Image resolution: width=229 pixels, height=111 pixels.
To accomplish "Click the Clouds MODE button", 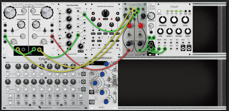I will coord(185,11).
